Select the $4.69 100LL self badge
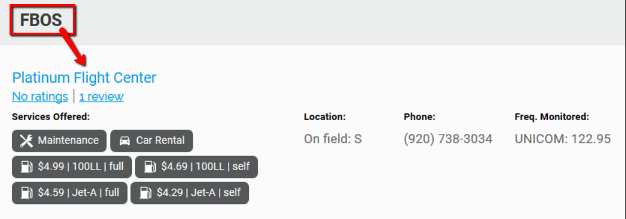Viewport: 626px width, 219px height. coord(196,167)
